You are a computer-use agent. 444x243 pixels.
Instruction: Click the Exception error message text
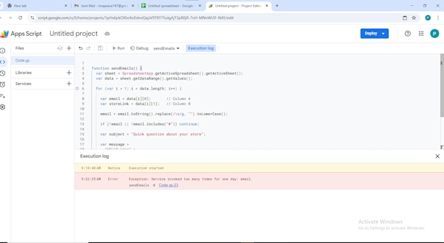(x=190, y=179)
